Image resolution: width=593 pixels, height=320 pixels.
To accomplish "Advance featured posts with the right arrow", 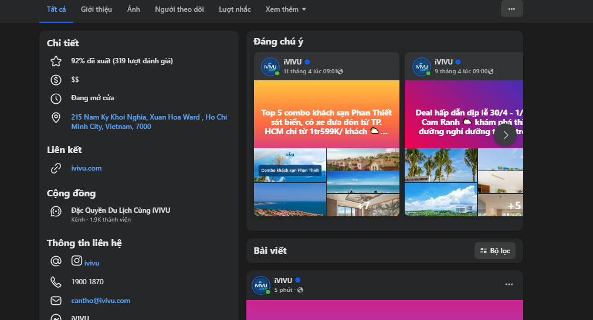I will point(505,135).
